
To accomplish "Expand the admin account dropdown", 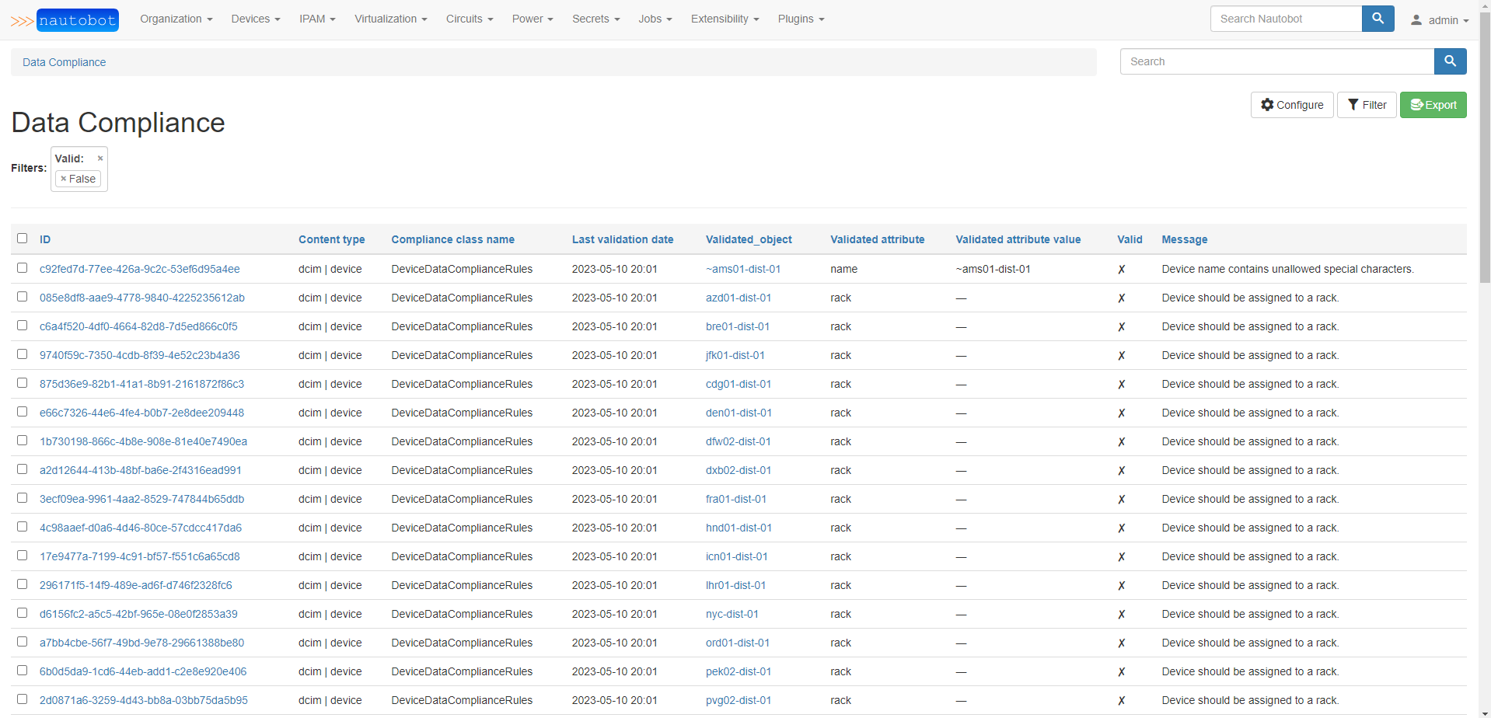I will click(1444, 19).
